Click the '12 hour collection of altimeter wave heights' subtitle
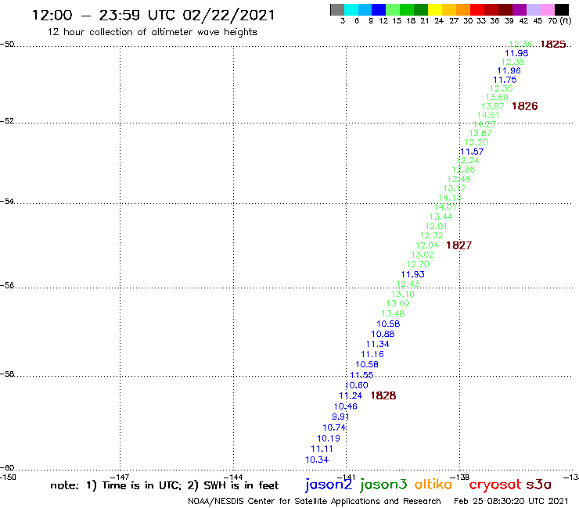The image size is (579, 508). click(152, 32)
